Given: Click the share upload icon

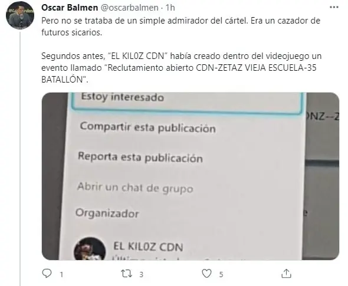Looking at the screenshot, I should click(286, 274).
